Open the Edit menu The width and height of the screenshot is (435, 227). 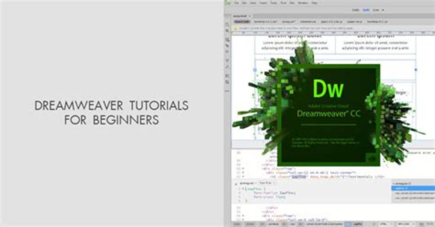click(244, 3)
